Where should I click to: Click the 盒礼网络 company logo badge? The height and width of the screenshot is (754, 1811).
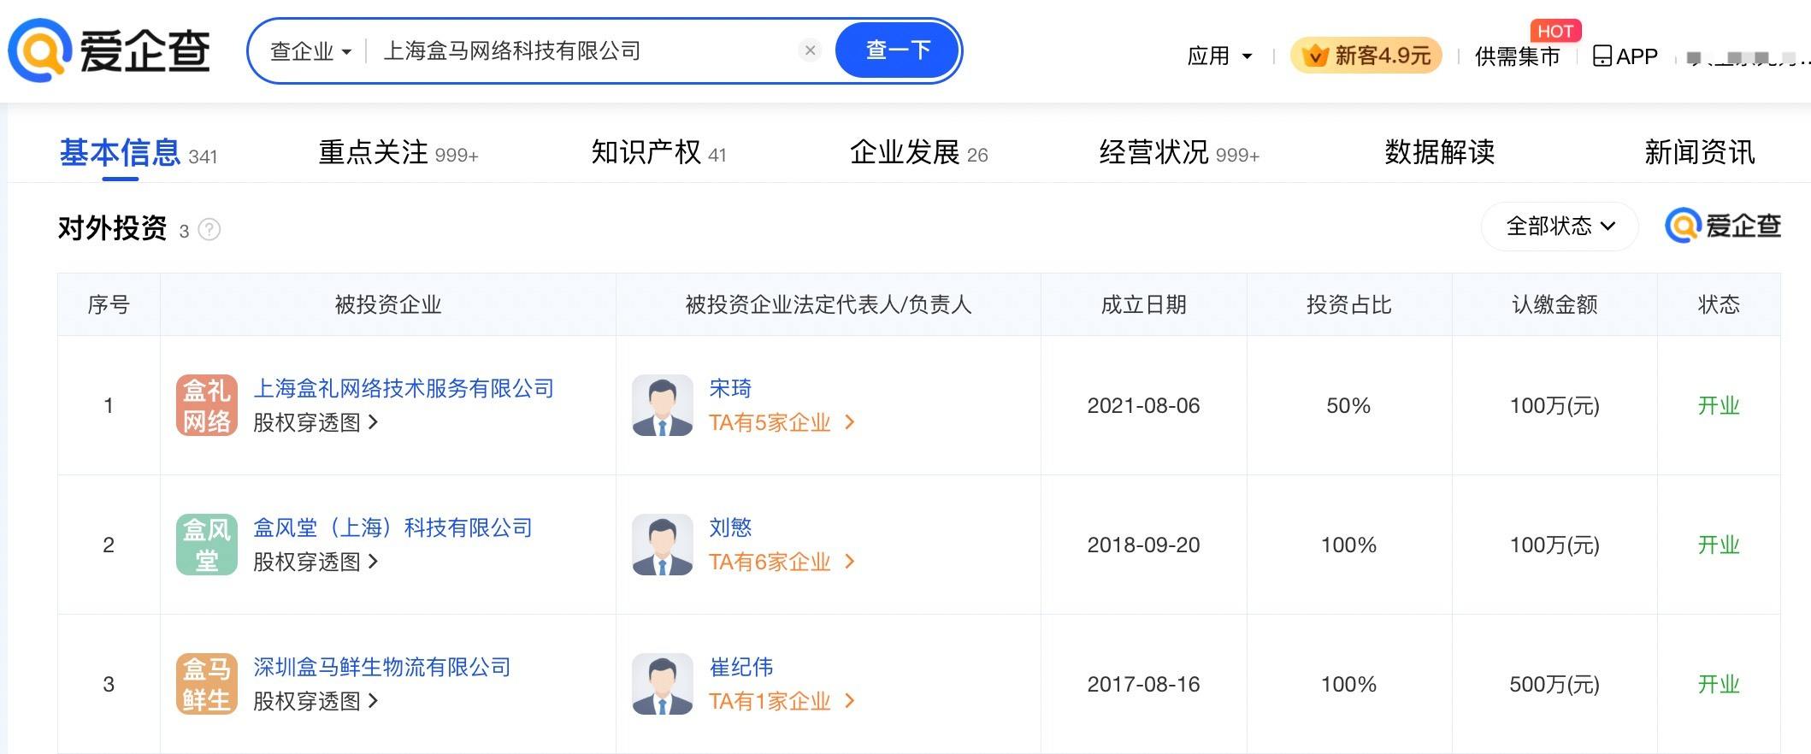(206, 405)
